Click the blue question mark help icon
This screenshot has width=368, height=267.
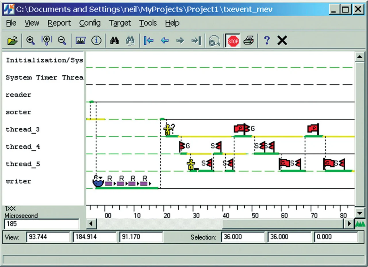(x=267, y=41)
